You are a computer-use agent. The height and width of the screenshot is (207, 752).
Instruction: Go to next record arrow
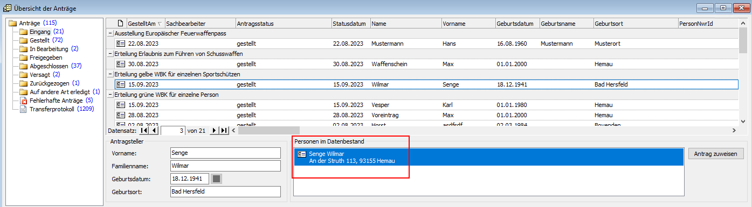[x=215, y=130]
